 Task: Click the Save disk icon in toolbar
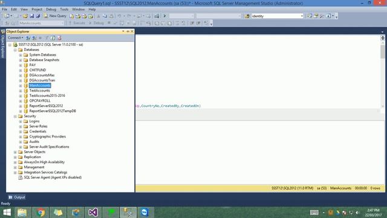point(32,16)
